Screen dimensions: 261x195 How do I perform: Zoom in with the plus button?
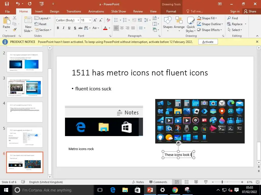click(242, 182)
